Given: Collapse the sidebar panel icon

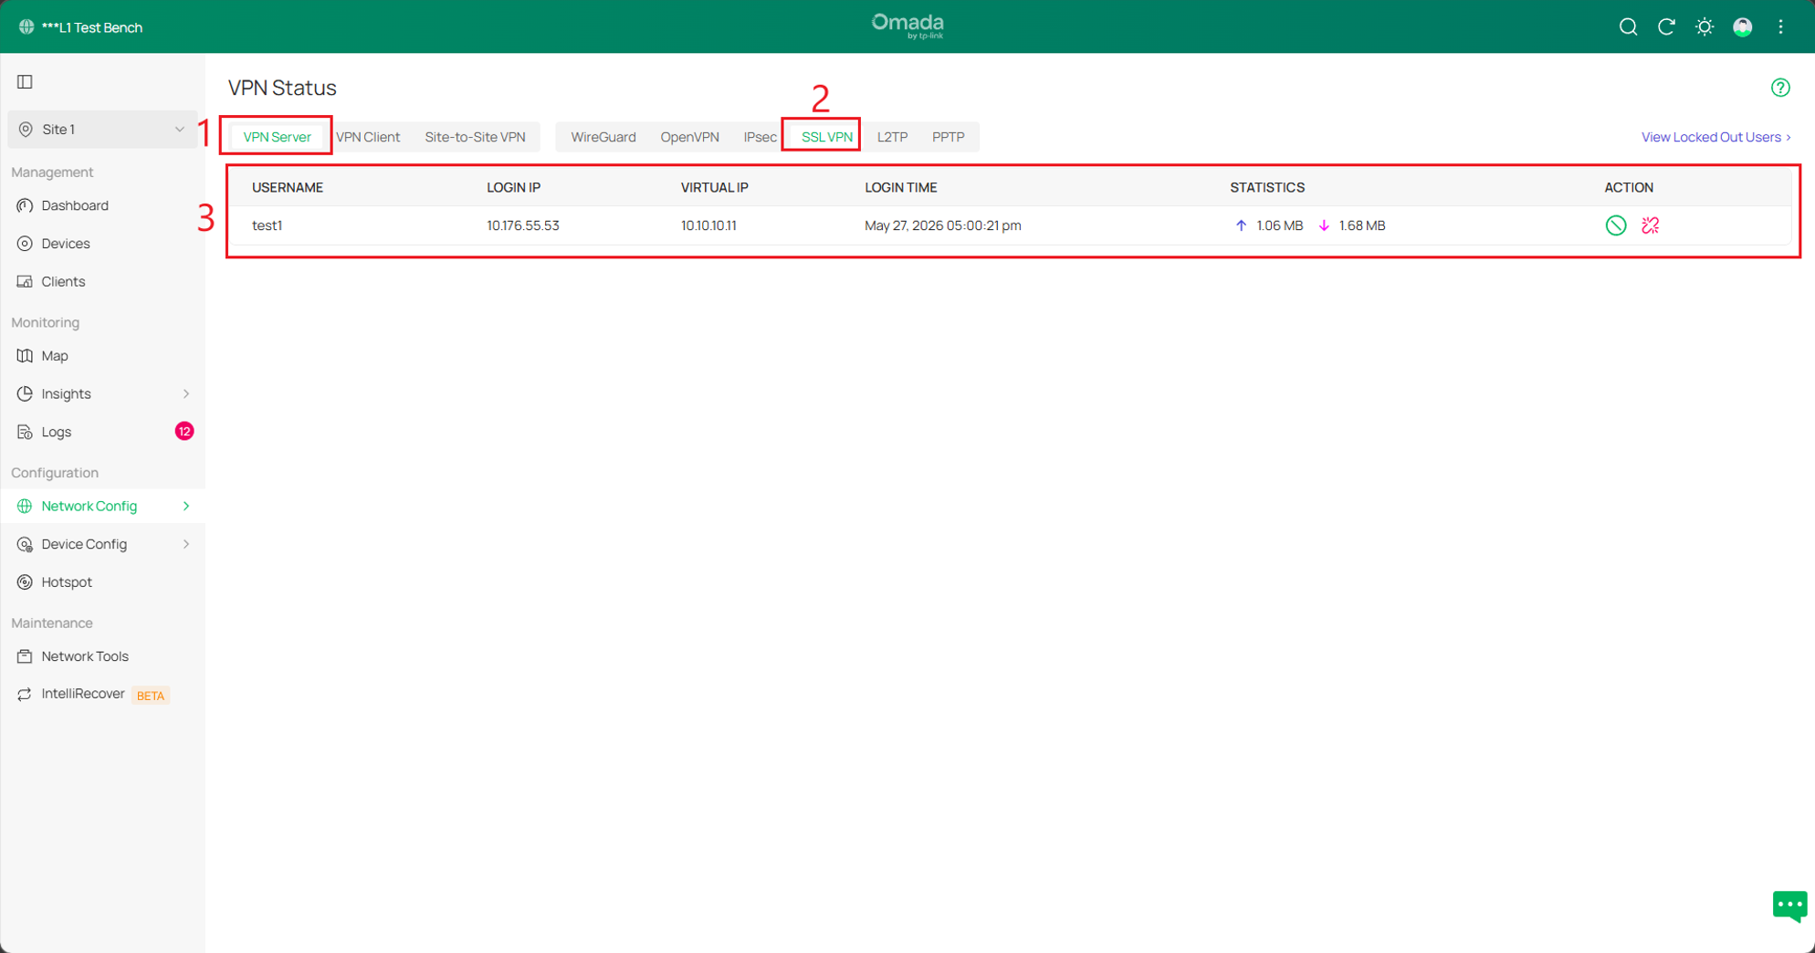Looking at the screenshot, I should tap(26, 82).
